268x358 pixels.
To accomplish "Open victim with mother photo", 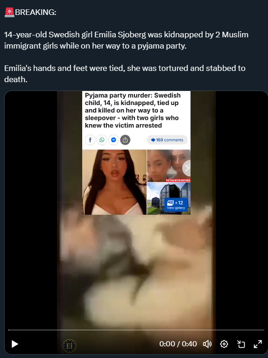I will click(x=169, y=166).
